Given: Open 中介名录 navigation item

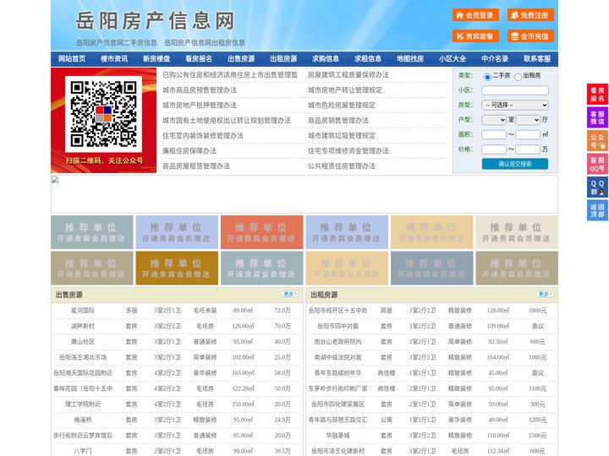Looking at the screenshot, I should 495,59.
